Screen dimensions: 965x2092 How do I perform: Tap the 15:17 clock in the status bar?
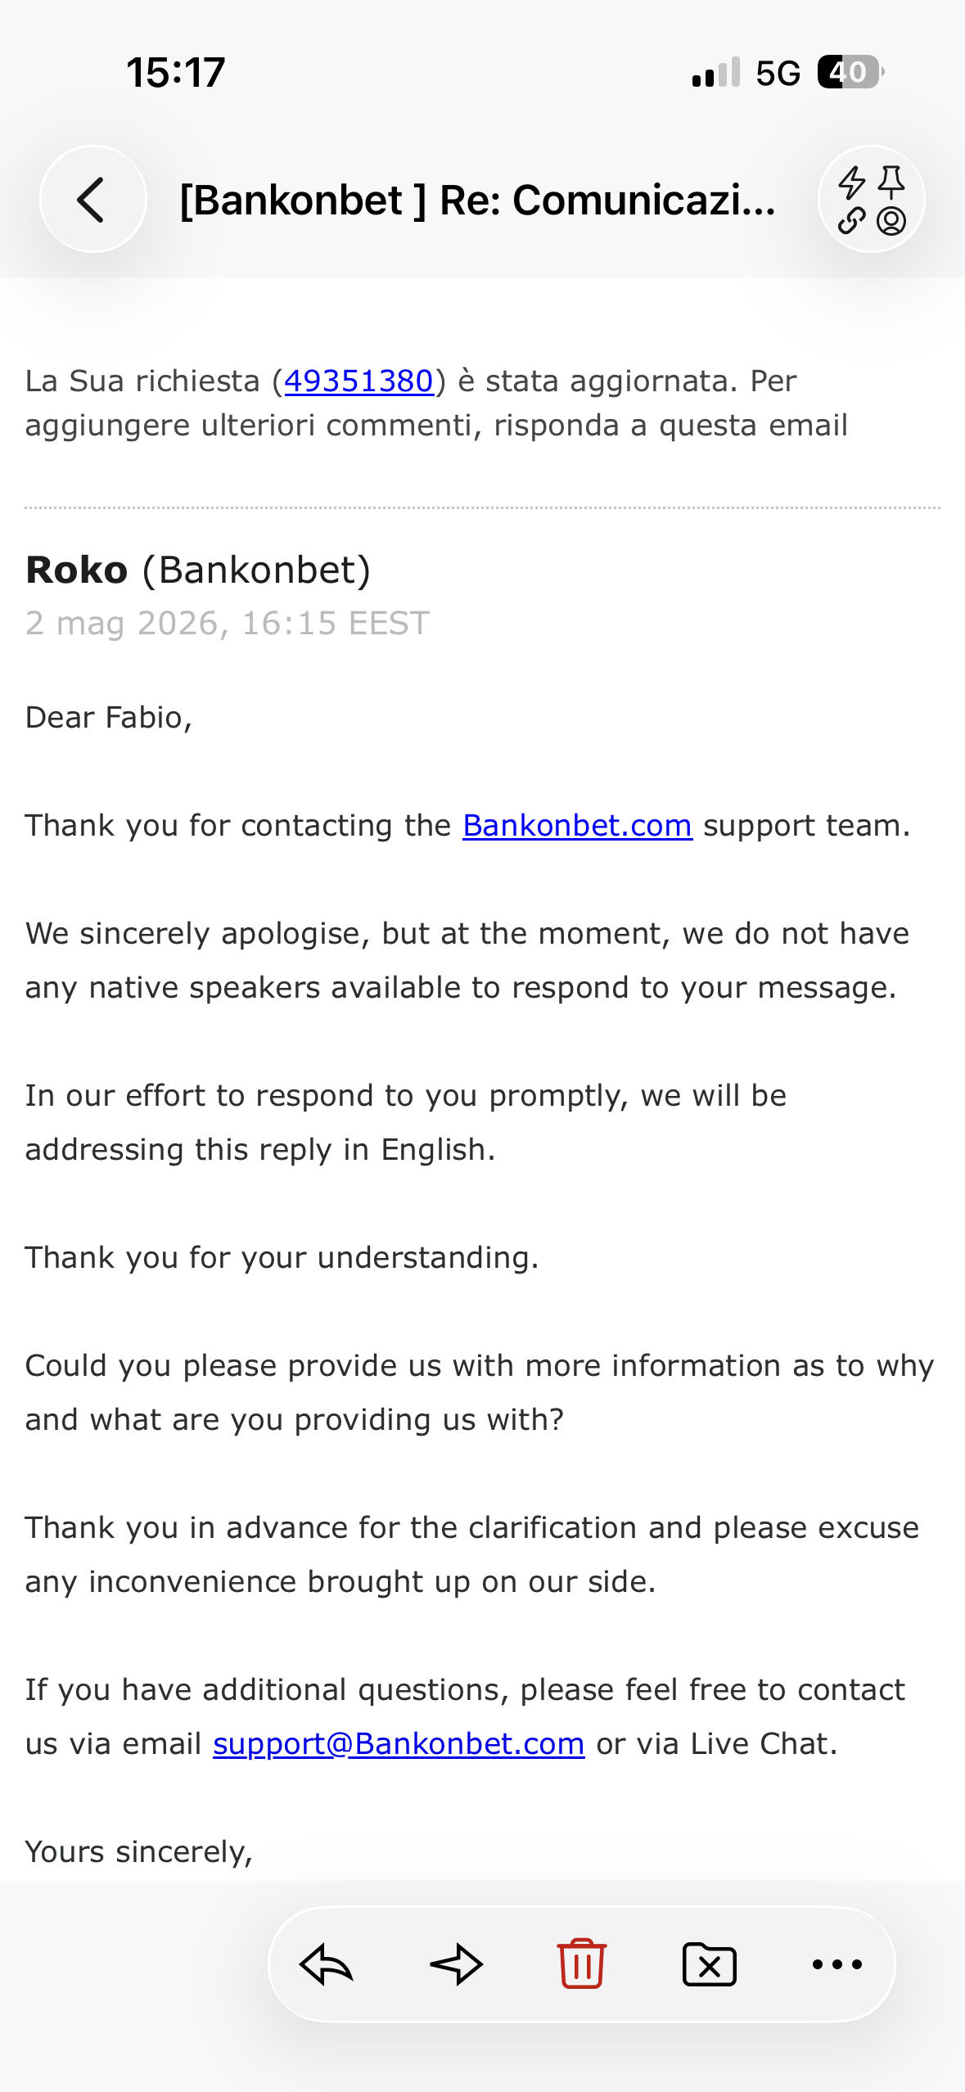tap(176, 72)
